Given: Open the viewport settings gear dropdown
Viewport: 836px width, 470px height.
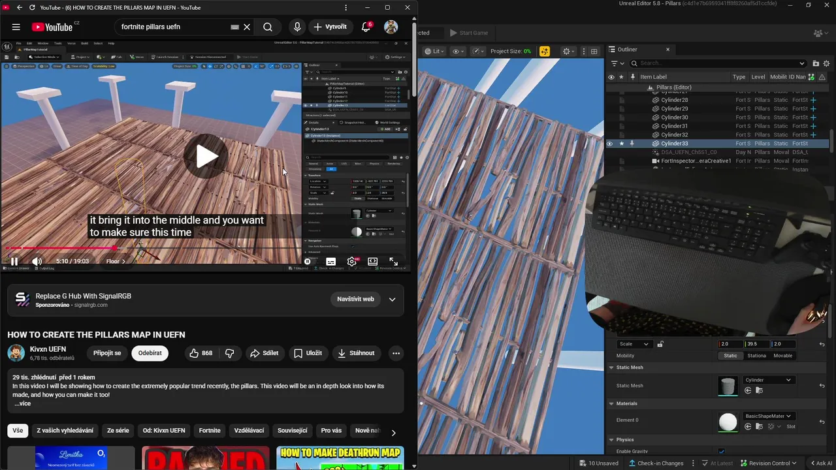Looking at the screenshot, I should click(x=569, y=51).
